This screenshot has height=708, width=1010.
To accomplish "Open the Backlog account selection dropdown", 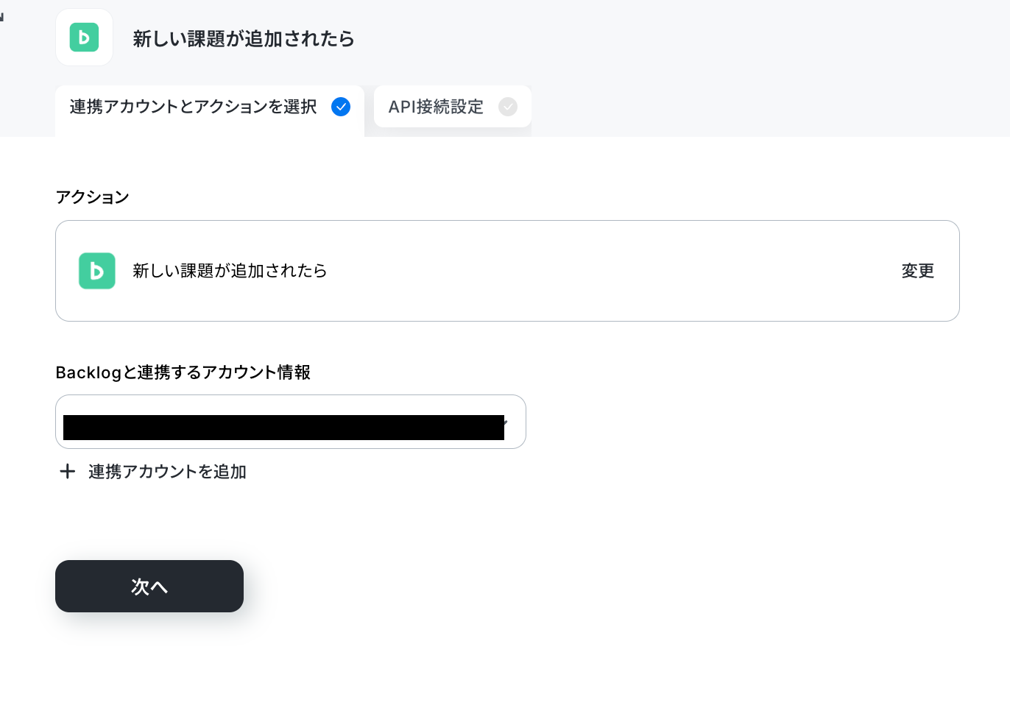I will point(291,422).
